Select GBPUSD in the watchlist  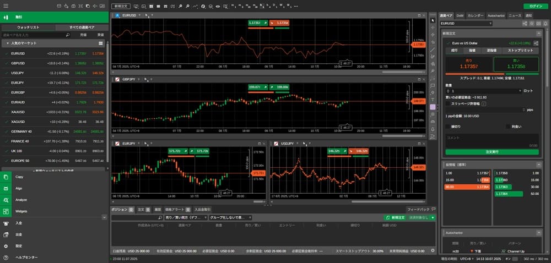click(x=54, y=63)
